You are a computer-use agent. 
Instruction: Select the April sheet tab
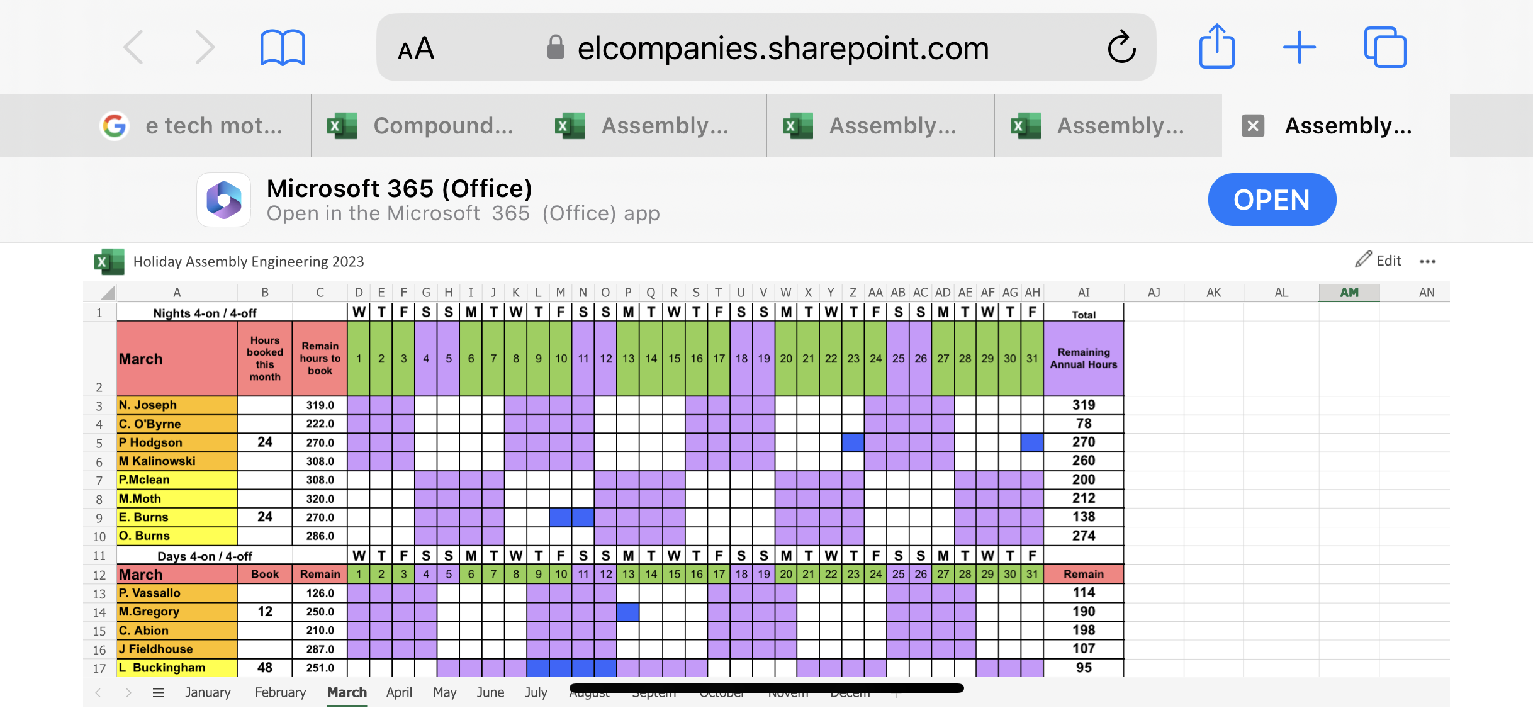tap(399, 693)
